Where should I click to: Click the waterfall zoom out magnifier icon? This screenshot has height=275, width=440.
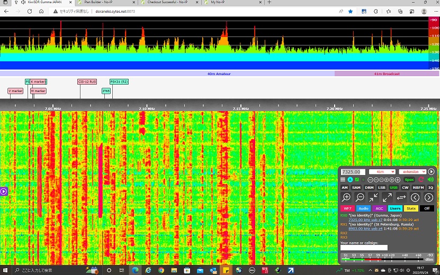(360, 197)
